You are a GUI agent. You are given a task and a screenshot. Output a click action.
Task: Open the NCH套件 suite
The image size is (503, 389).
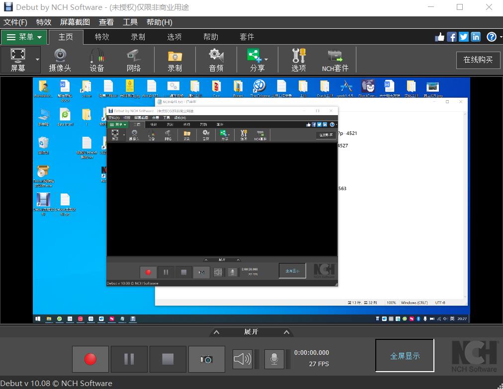[x=335, y=60]
